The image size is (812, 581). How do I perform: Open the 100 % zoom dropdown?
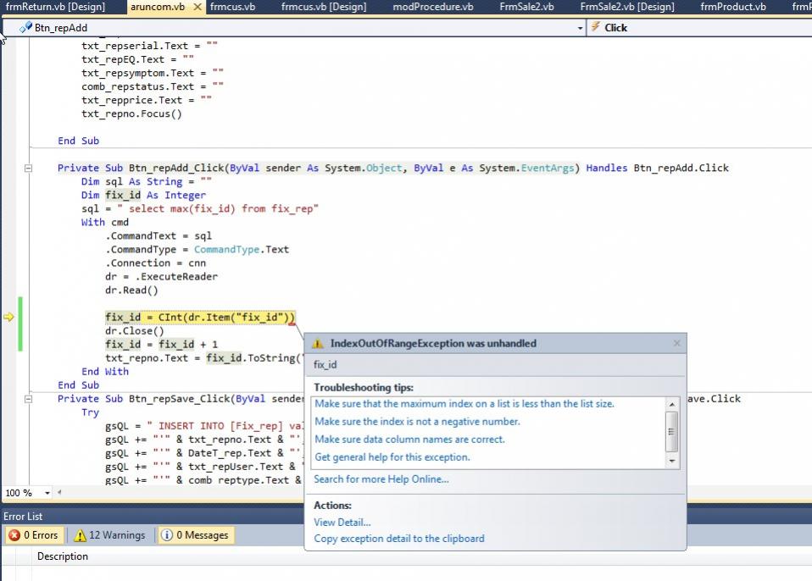[x=47, y=493]
